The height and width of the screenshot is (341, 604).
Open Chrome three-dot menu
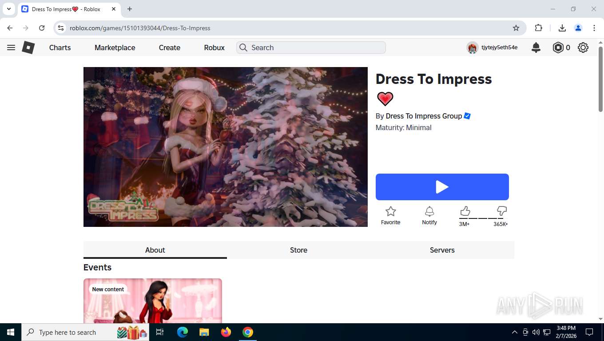tap(594, 28)
